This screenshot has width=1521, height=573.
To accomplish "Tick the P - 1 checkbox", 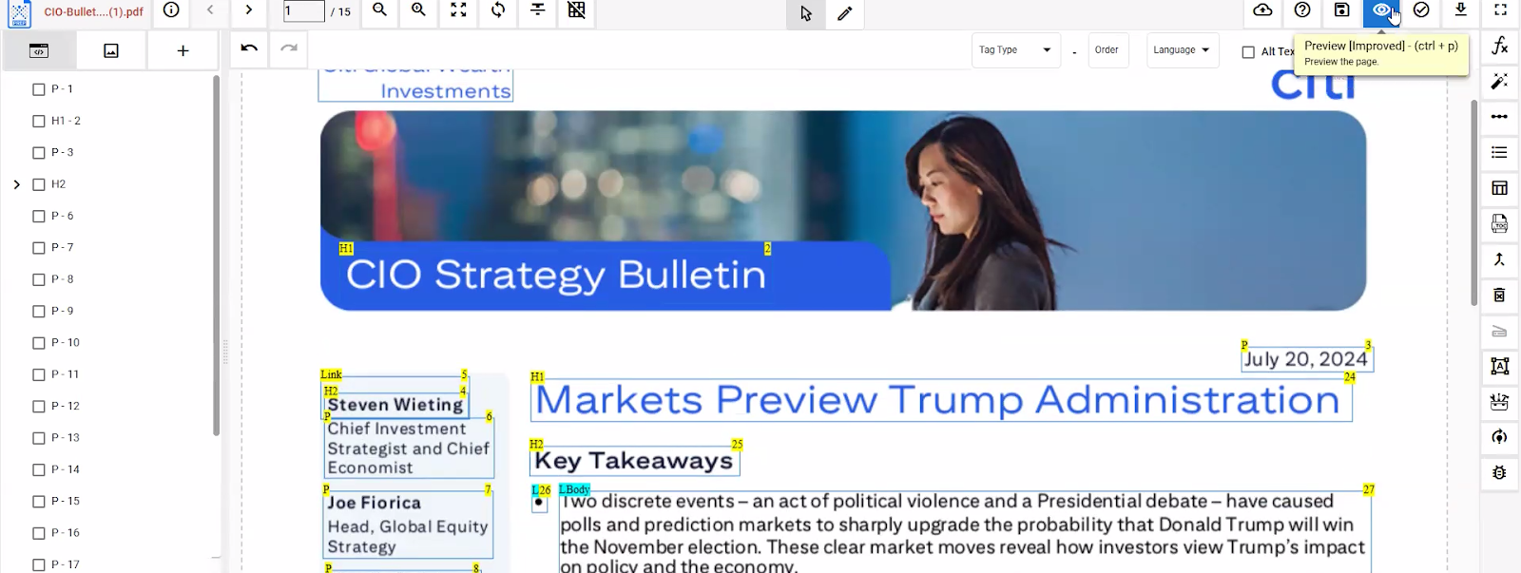I will [39, 89].
